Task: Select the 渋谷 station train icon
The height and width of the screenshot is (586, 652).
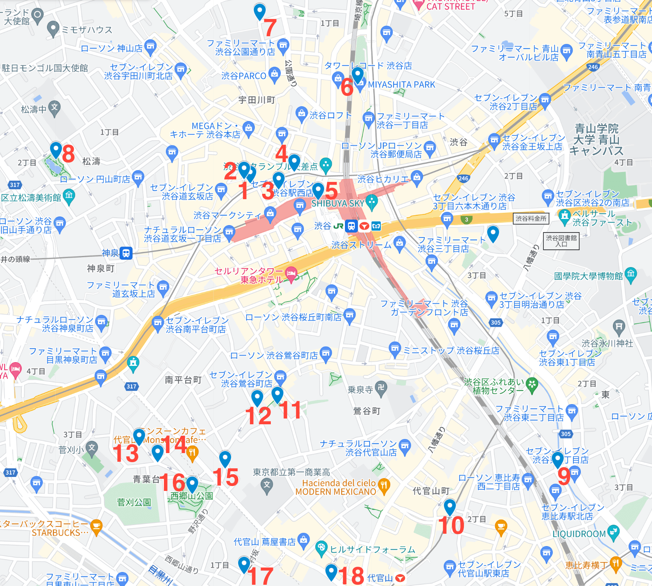Action: [x=352, y=226]
